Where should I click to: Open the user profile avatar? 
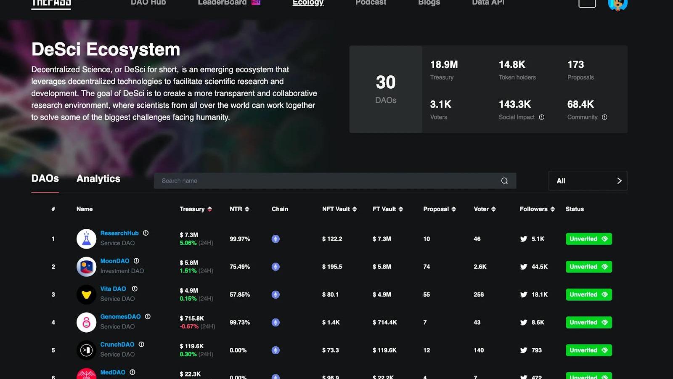click(x=617, y=4)
